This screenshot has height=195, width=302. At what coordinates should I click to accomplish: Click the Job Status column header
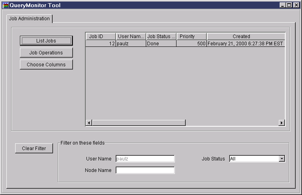161,37
